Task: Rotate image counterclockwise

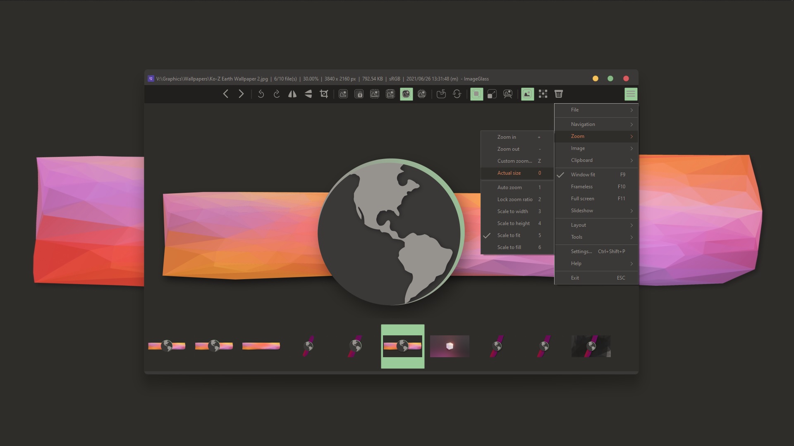Action: click(261, 94)
